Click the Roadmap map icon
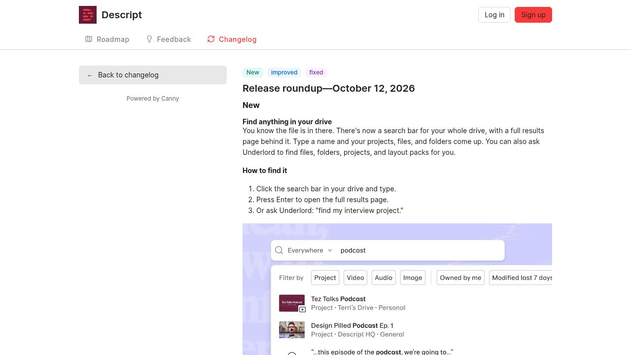This screenshot has width=631, height=355. (89, 39)
